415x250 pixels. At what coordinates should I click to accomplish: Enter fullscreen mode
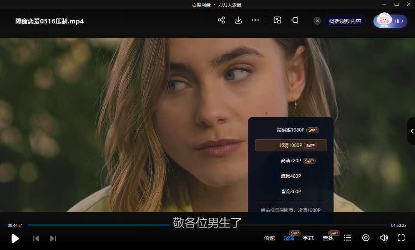click(401, 238)
